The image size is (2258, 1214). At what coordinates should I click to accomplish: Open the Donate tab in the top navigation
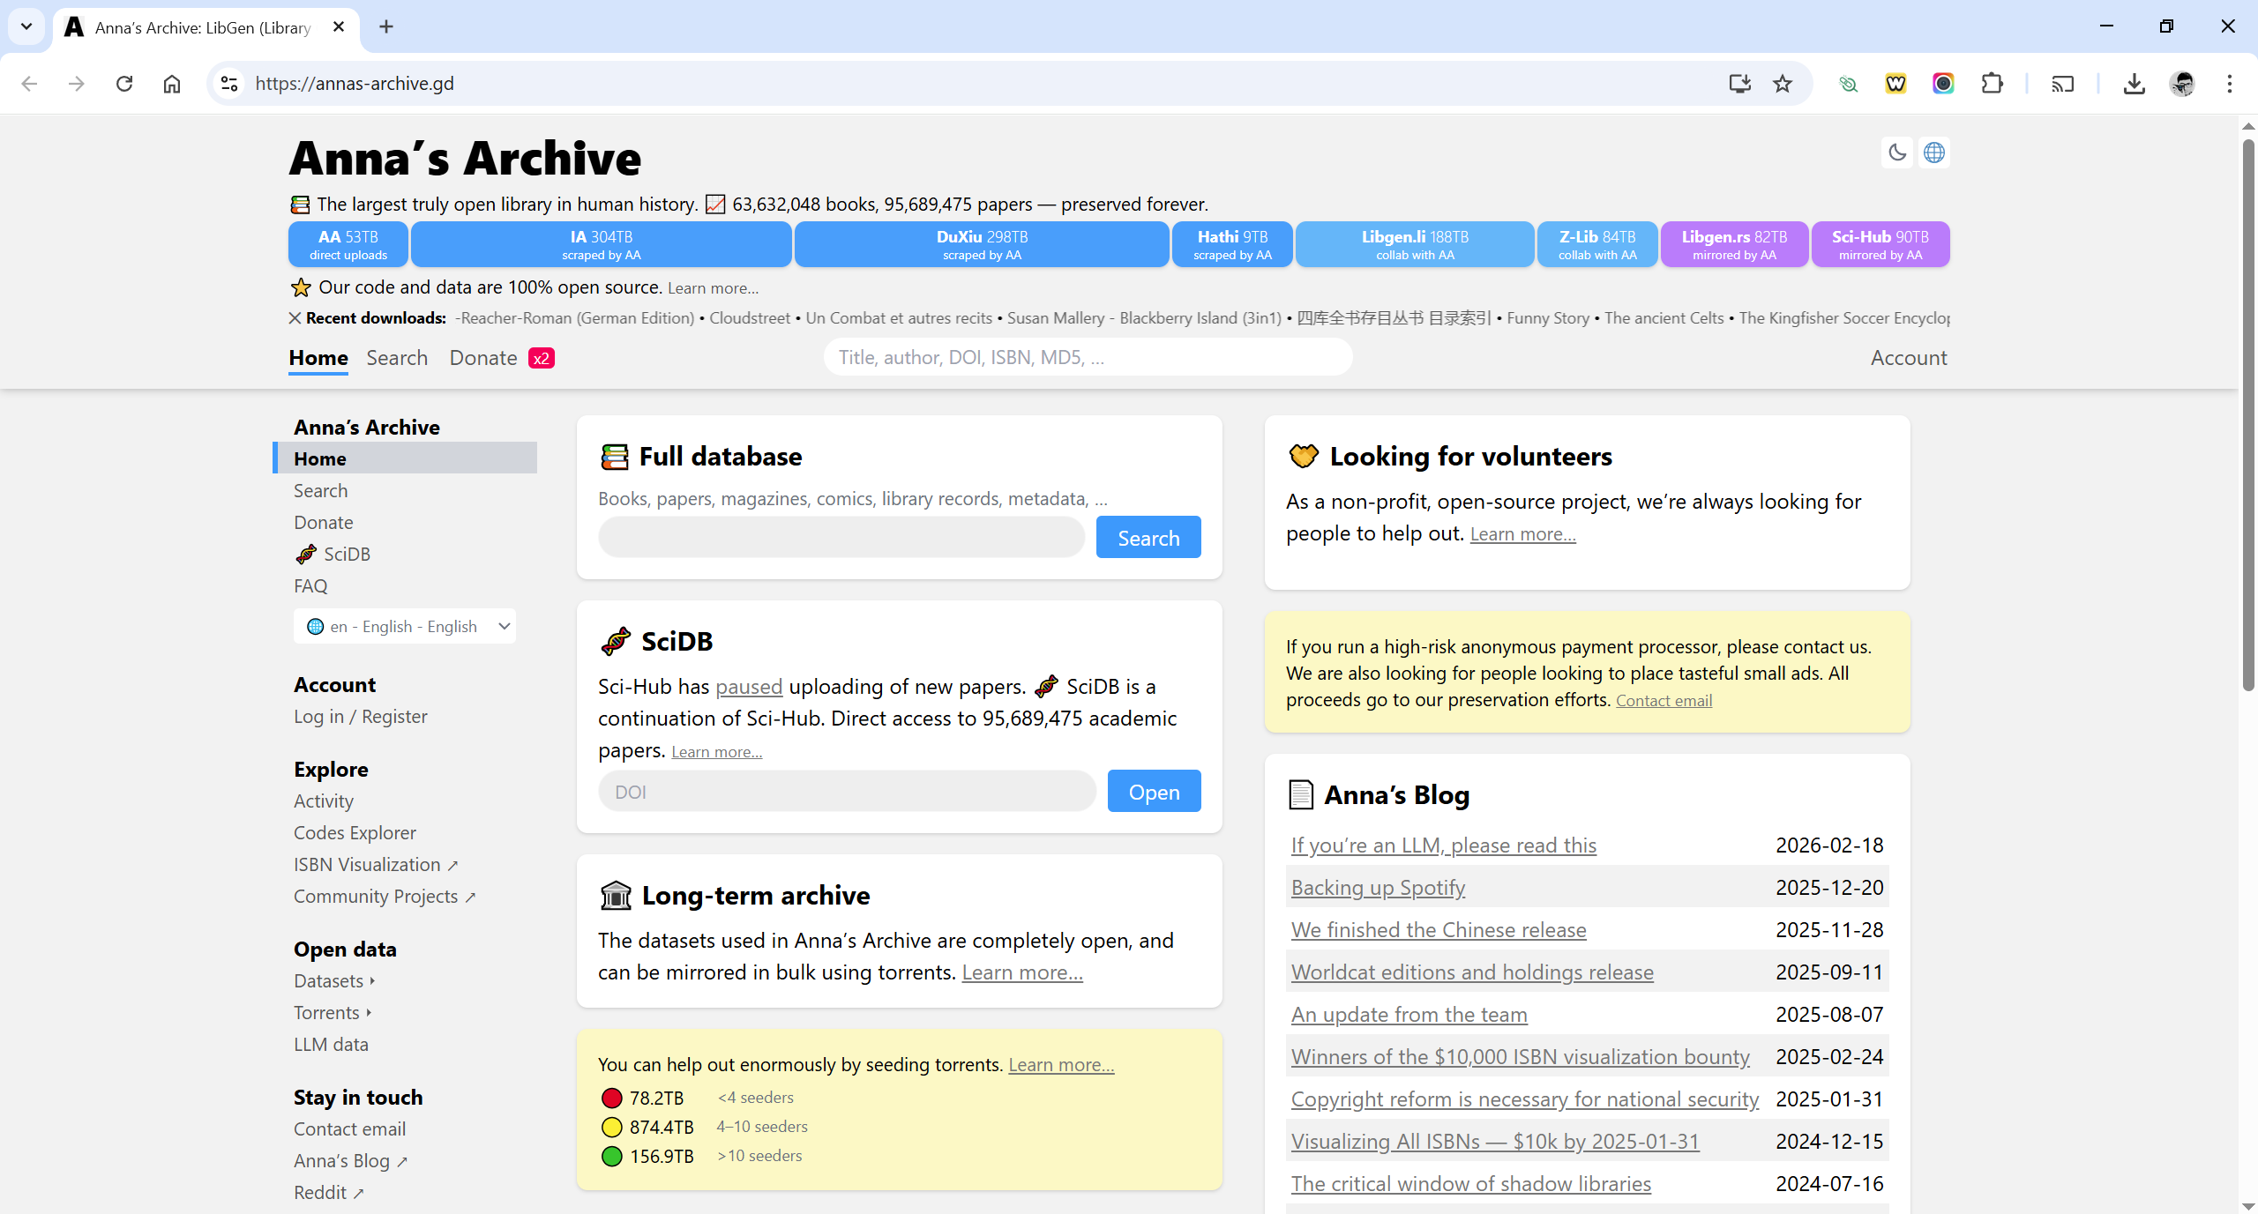[483, 358]
